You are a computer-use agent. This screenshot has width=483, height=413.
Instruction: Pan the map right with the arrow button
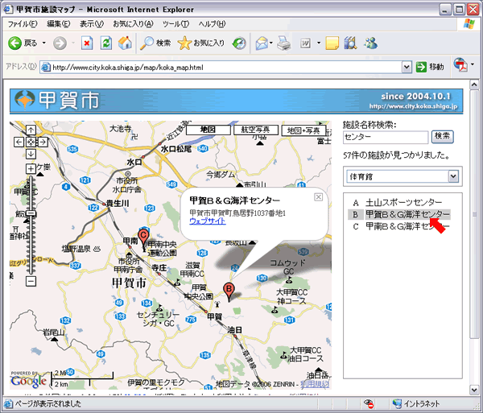tap(43, 142)
